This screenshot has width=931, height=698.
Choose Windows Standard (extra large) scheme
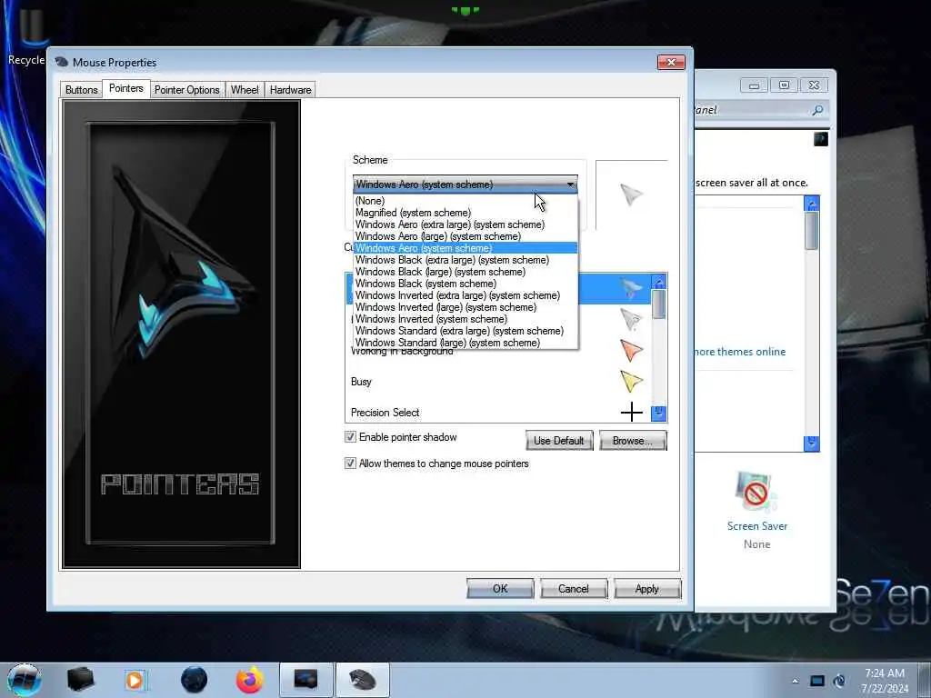pyautogui.click(x=465, y=331)
